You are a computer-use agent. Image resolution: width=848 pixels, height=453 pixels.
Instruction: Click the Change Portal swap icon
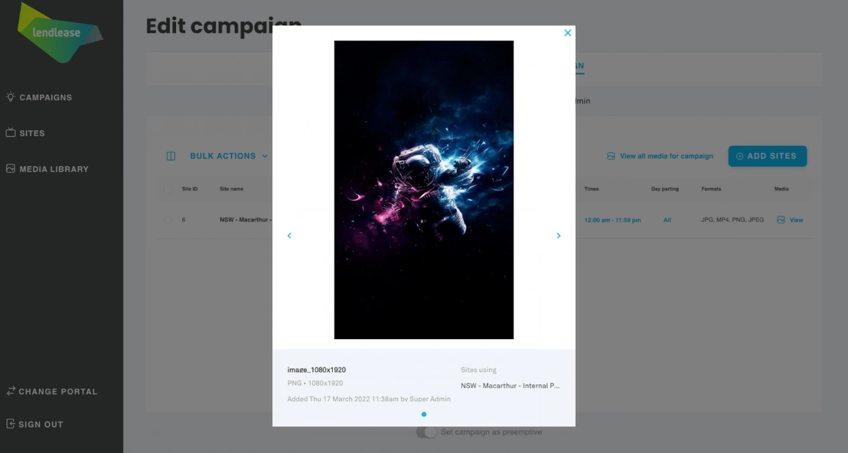(x=11, y=391)
